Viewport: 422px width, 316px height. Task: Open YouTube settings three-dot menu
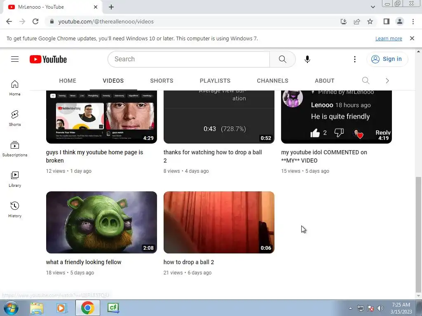[x=355, y=59]
